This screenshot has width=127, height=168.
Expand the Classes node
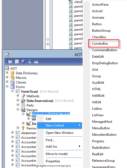click(7, 82)
